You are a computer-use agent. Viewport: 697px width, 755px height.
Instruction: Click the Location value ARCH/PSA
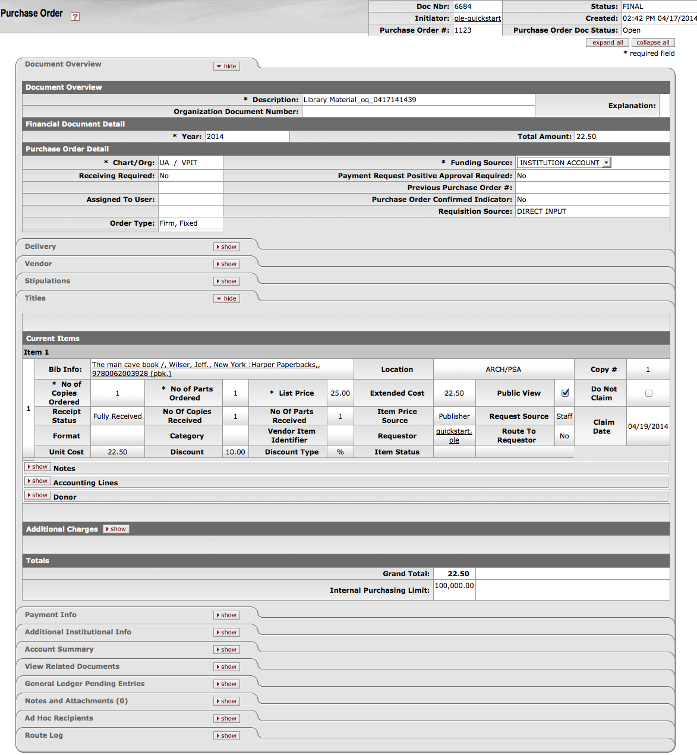(x=503, y=369)
